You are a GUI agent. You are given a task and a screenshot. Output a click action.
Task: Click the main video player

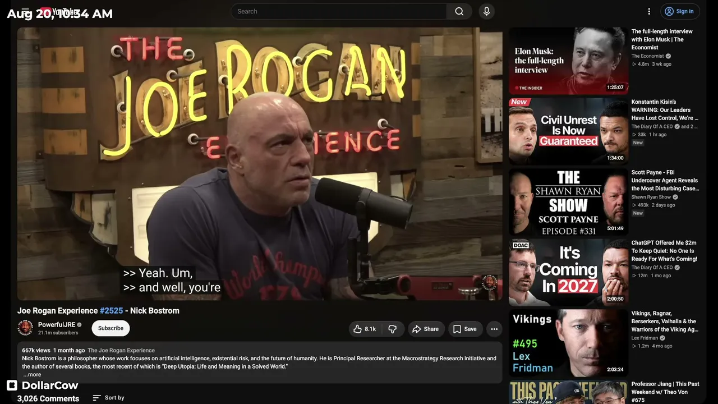pyautogui.click(x=260, y=164)
